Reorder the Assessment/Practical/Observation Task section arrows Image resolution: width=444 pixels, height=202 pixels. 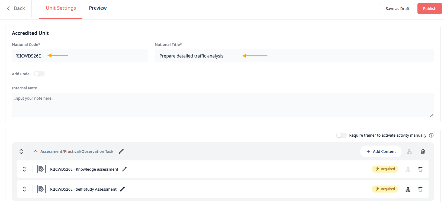coord(21,151)
